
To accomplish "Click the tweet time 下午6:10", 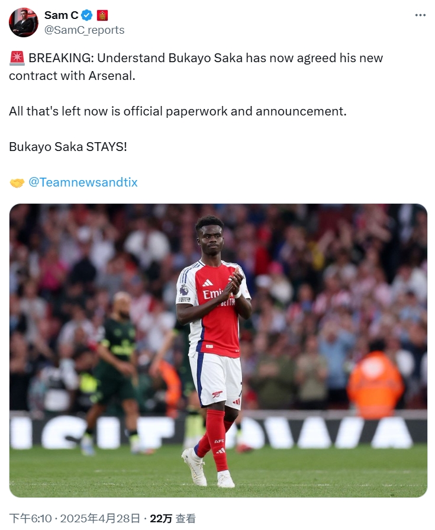I will tap(30, 518).
